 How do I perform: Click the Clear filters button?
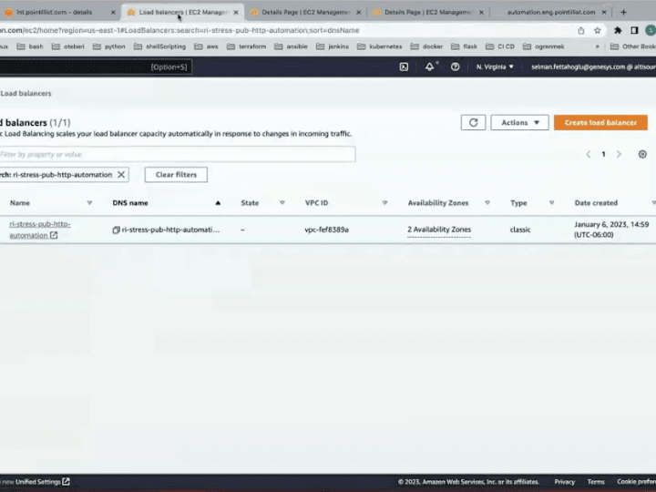coord(176,175)
